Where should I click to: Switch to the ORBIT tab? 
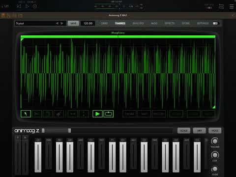click(104, 23)
